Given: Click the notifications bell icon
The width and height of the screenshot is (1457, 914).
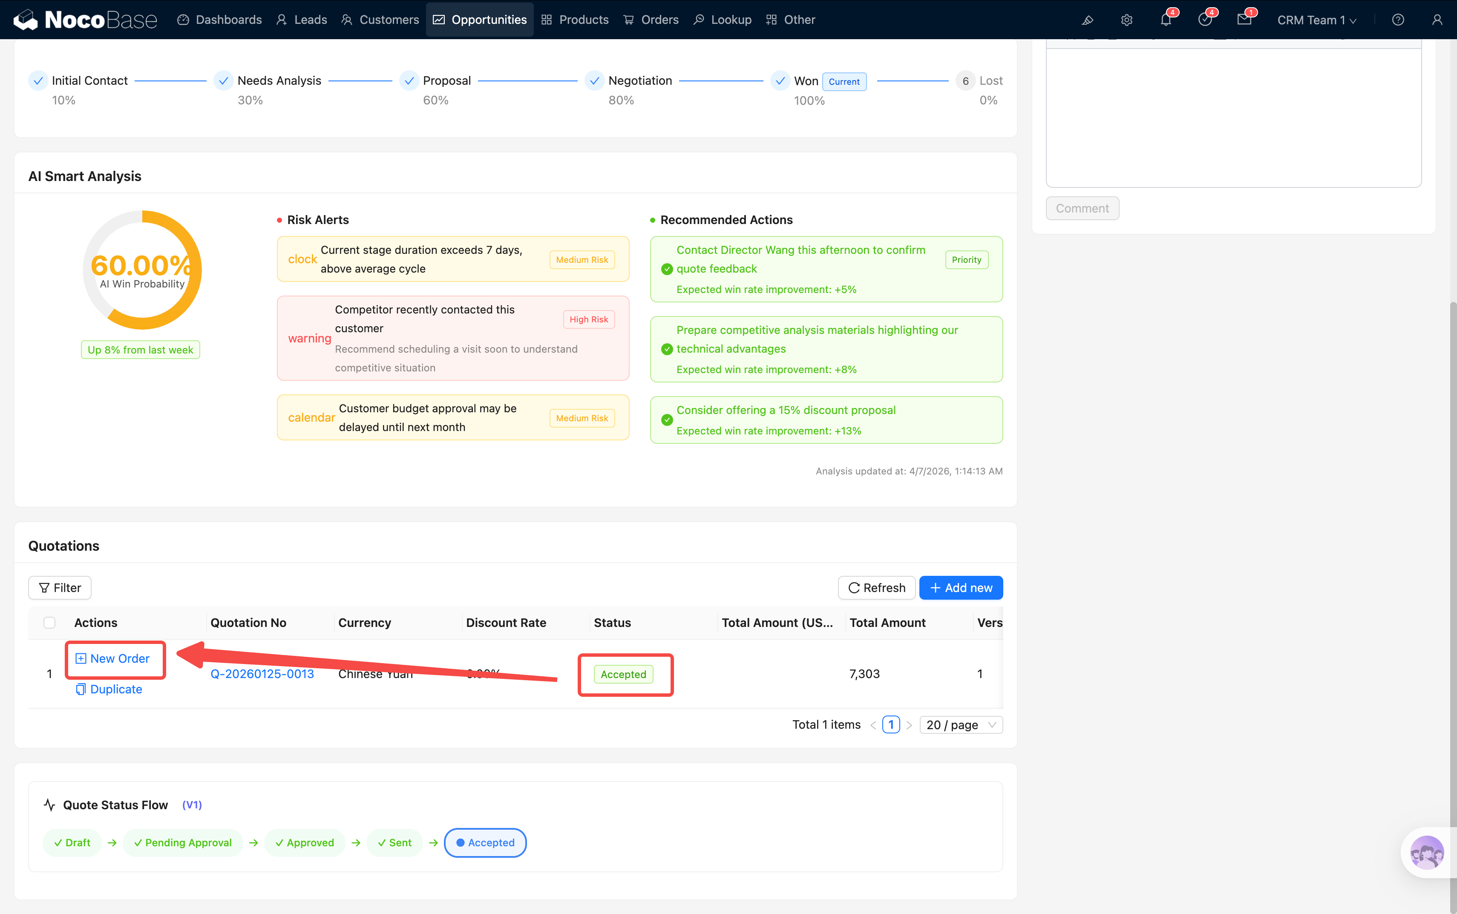Looking at the screenshot, I should pos(1165,20).
